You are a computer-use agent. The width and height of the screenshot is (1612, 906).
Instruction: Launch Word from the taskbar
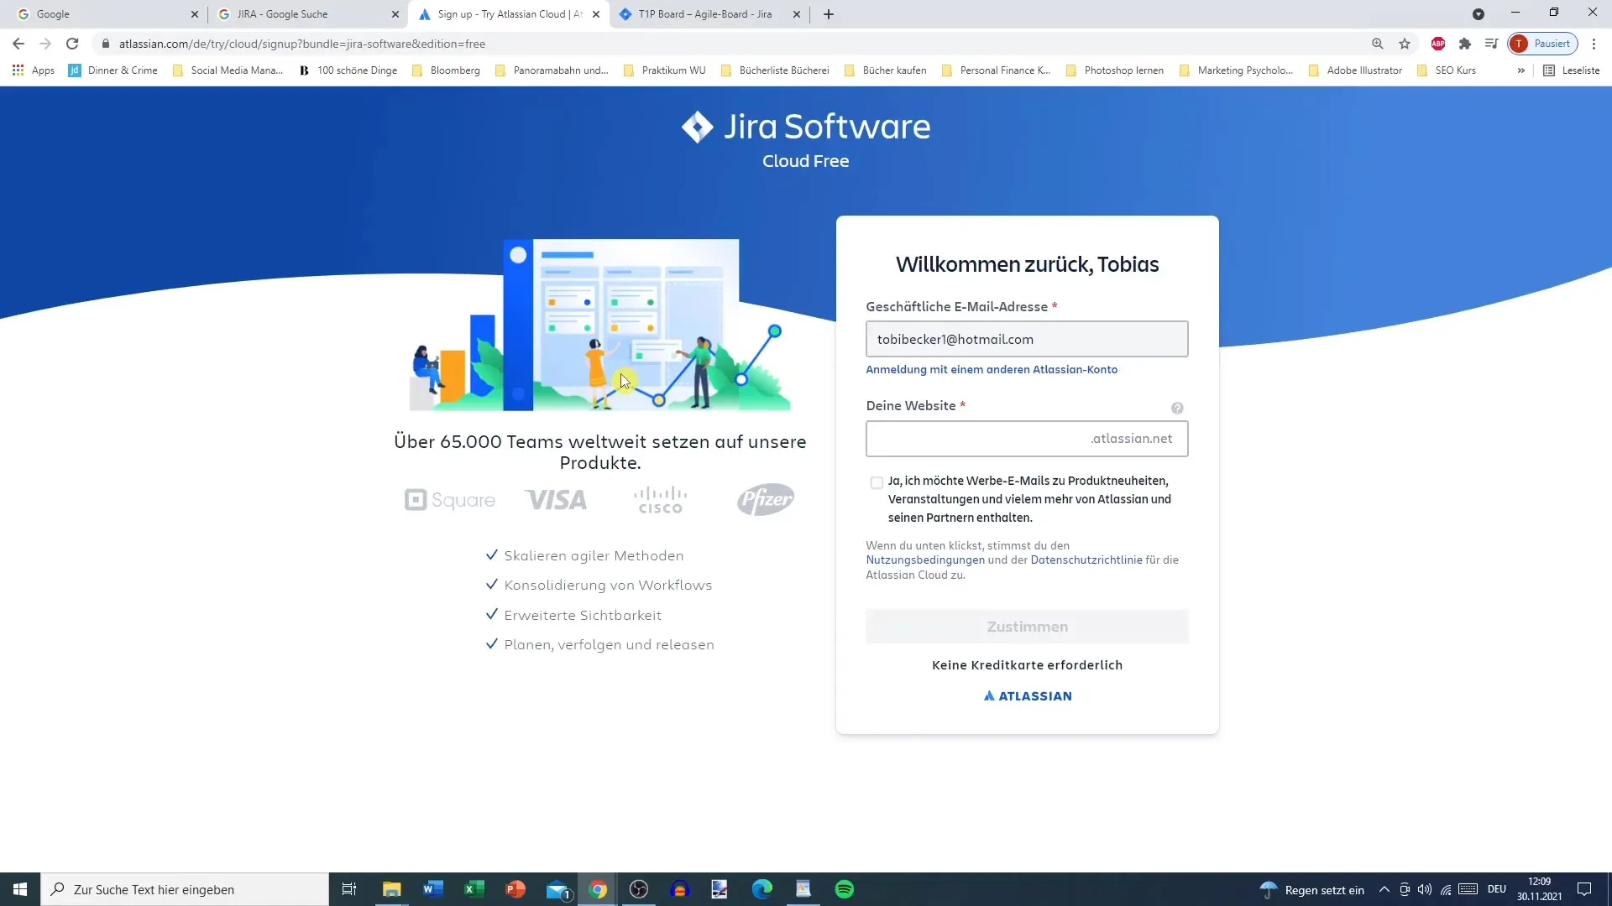(x=433, y=889)
